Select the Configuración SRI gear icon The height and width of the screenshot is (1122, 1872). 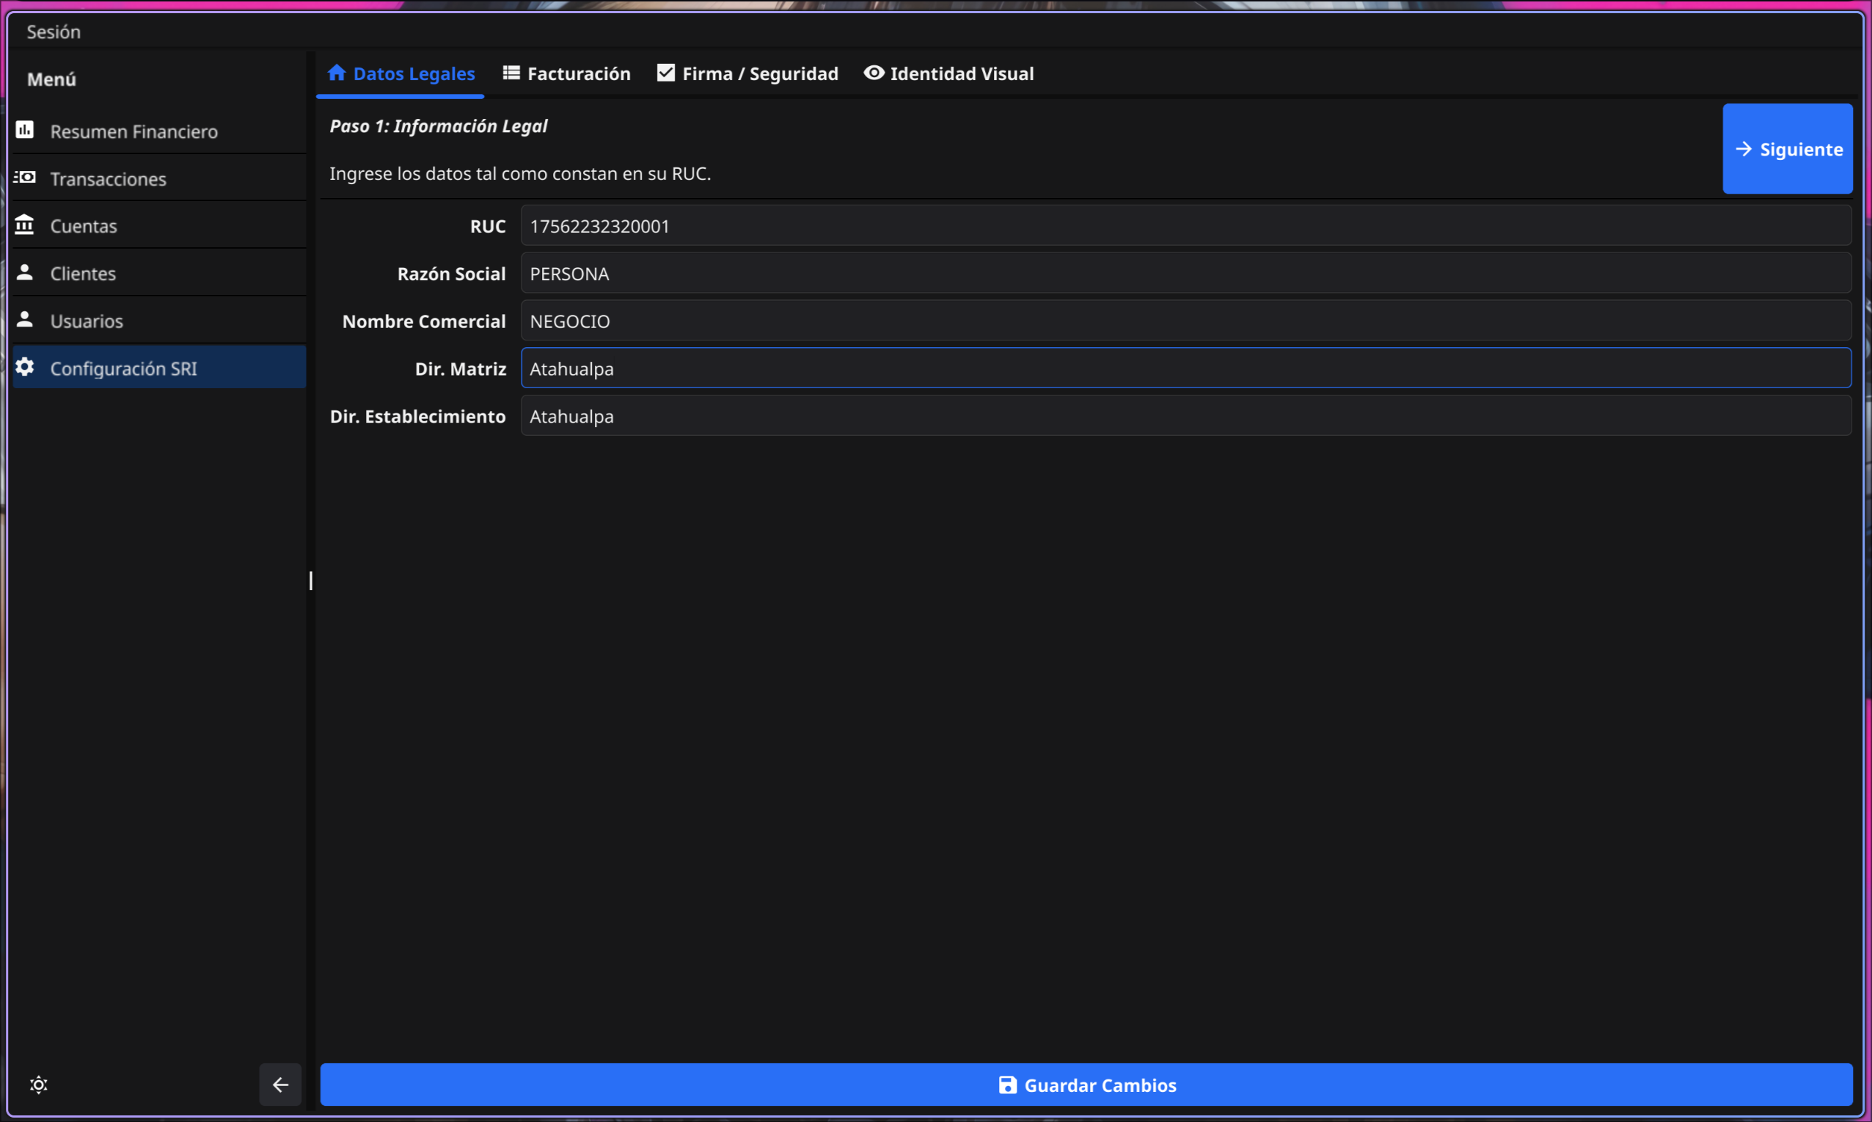(25, 368)
